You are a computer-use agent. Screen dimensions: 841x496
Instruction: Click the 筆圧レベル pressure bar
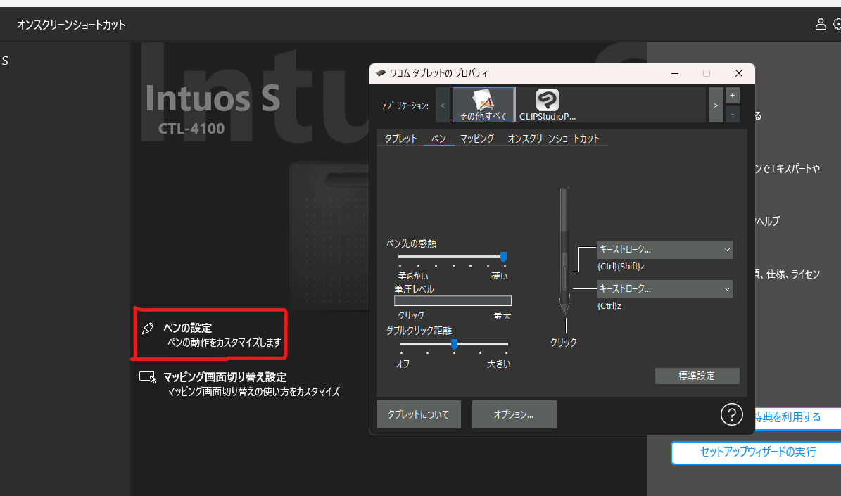(x=453, y=301)
